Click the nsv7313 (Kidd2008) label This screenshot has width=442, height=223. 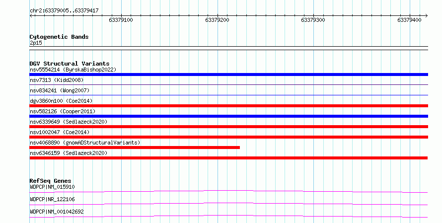57,80
